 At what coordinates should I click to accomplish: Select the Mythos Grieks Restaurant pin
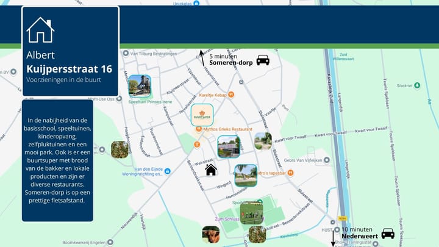pos(198,129)
